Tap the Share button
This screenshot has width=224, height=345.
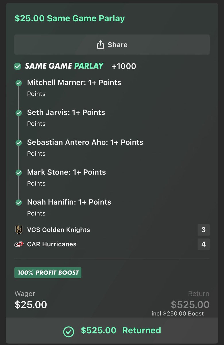tap(112, 45)
